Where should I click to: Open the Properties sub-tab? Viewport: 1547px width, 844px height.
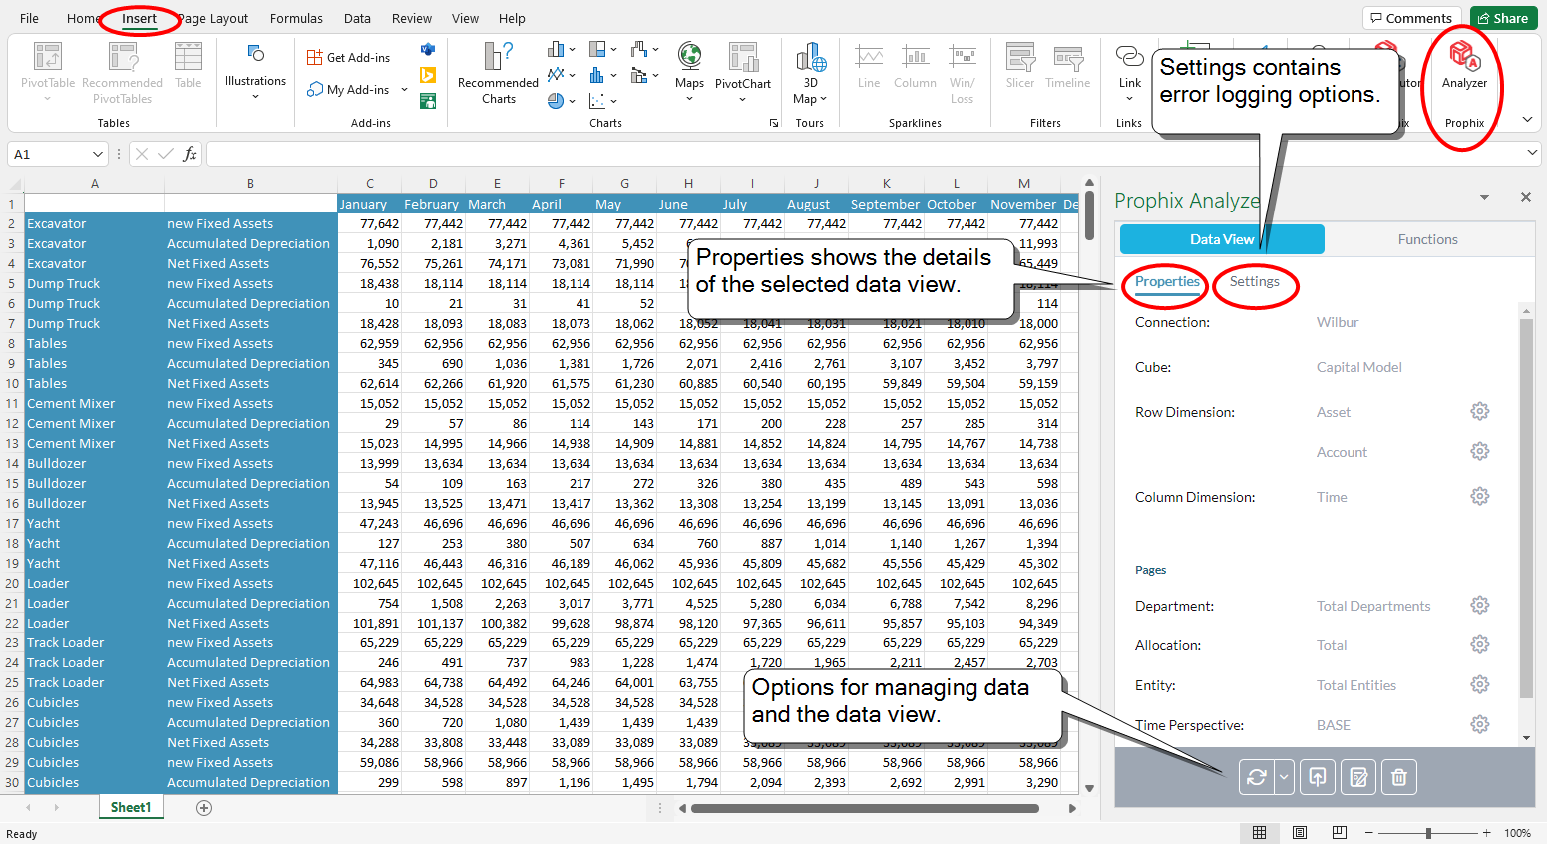(1167, 282)
